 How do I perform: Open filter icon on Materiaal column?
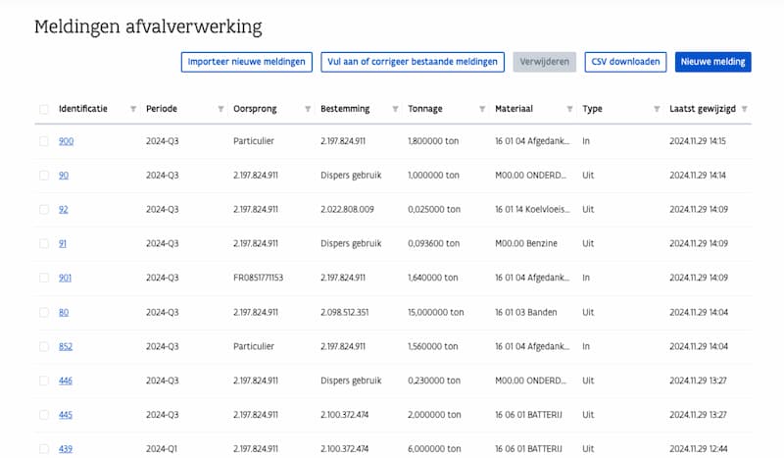569,109
